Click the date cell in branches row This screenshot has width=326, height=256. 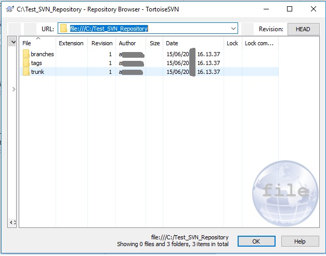tap(193, 54)
